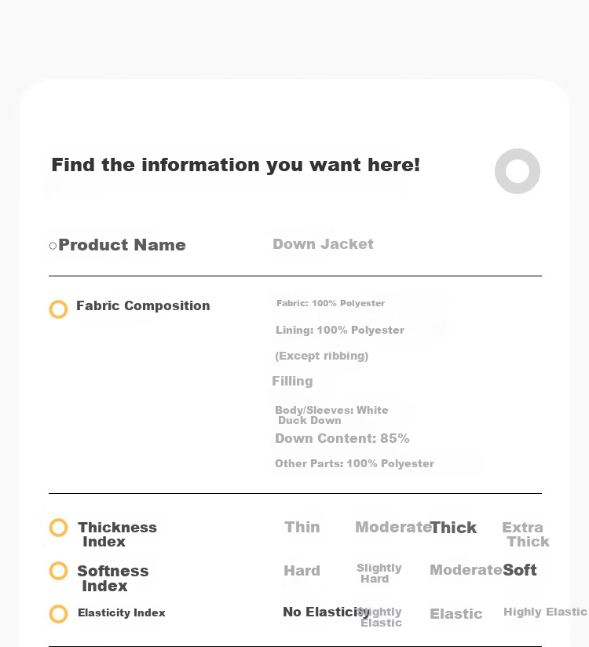Screen dimensions: 589x647
Task: Click the orange circle beside Elasticity Index
Action: pyautogui.click(x=58, y=614)
